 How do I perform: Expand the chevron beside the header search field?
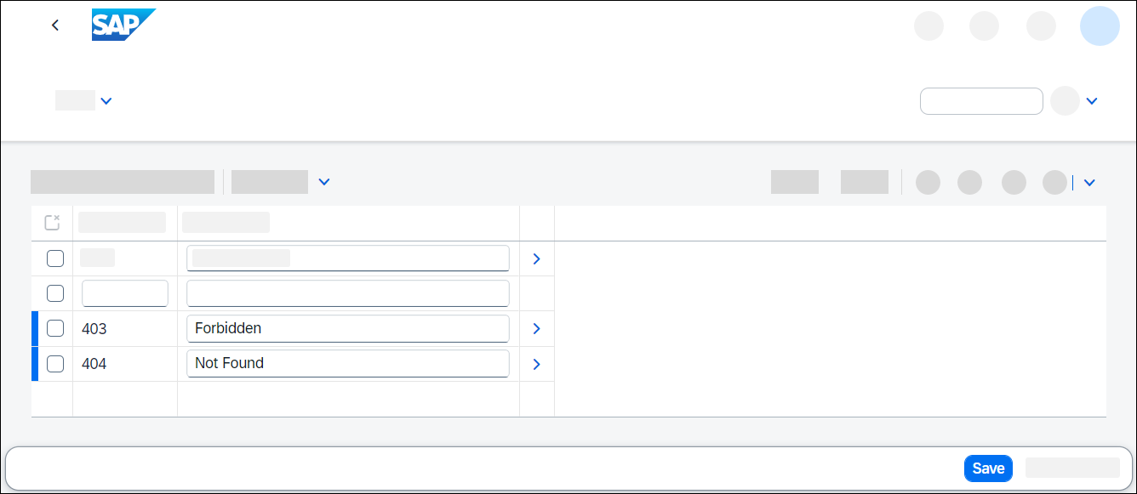(1092, 101)
